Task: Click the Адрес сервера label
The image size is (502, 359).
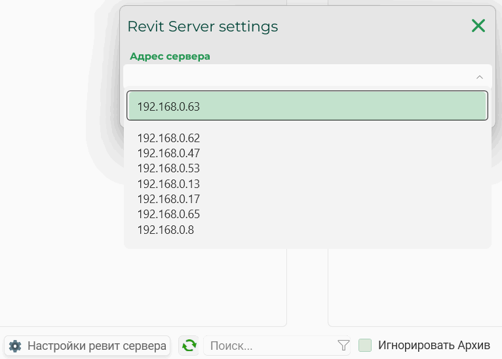Action: click(170, 56)
